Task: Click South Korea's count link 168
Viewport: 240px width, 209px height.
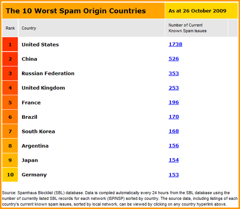Action: (x=174, y=131)
